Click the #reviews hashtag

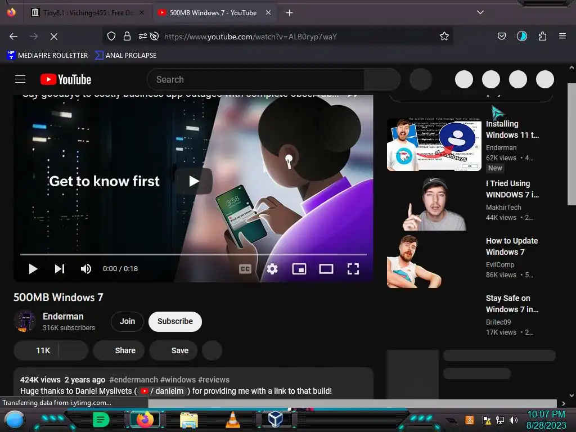(x=214, y=380)
